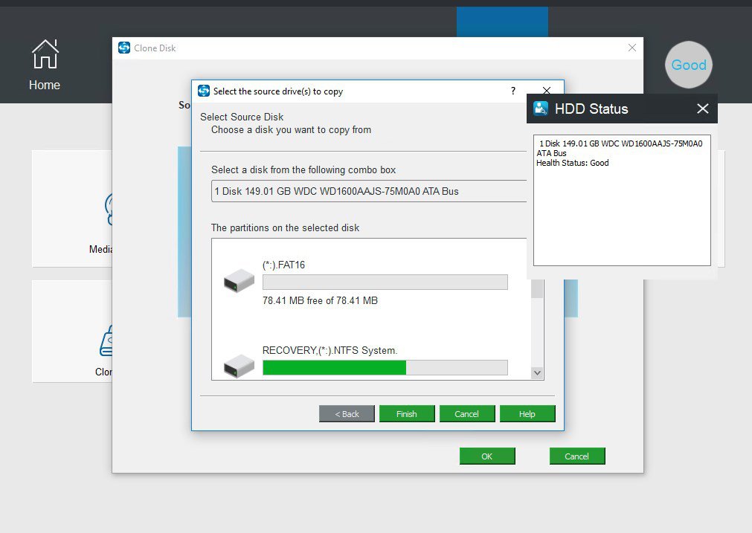Select the FAT16 partition drive icon
752x533 pixels.
(x=239, y=282)
